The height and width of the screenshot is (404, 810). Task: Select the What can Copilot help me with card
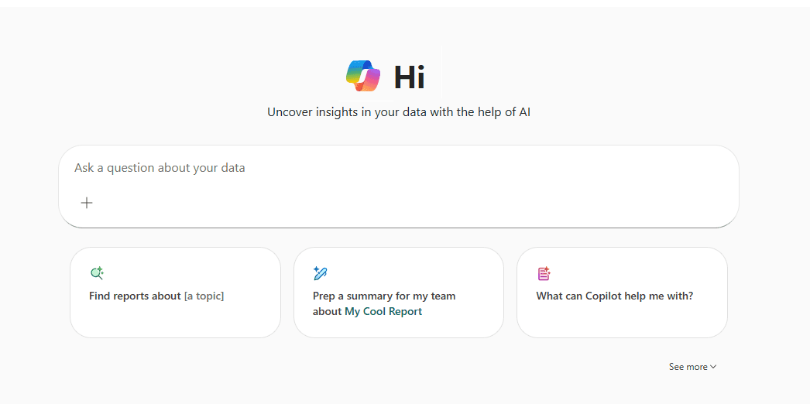pos(622,293)
